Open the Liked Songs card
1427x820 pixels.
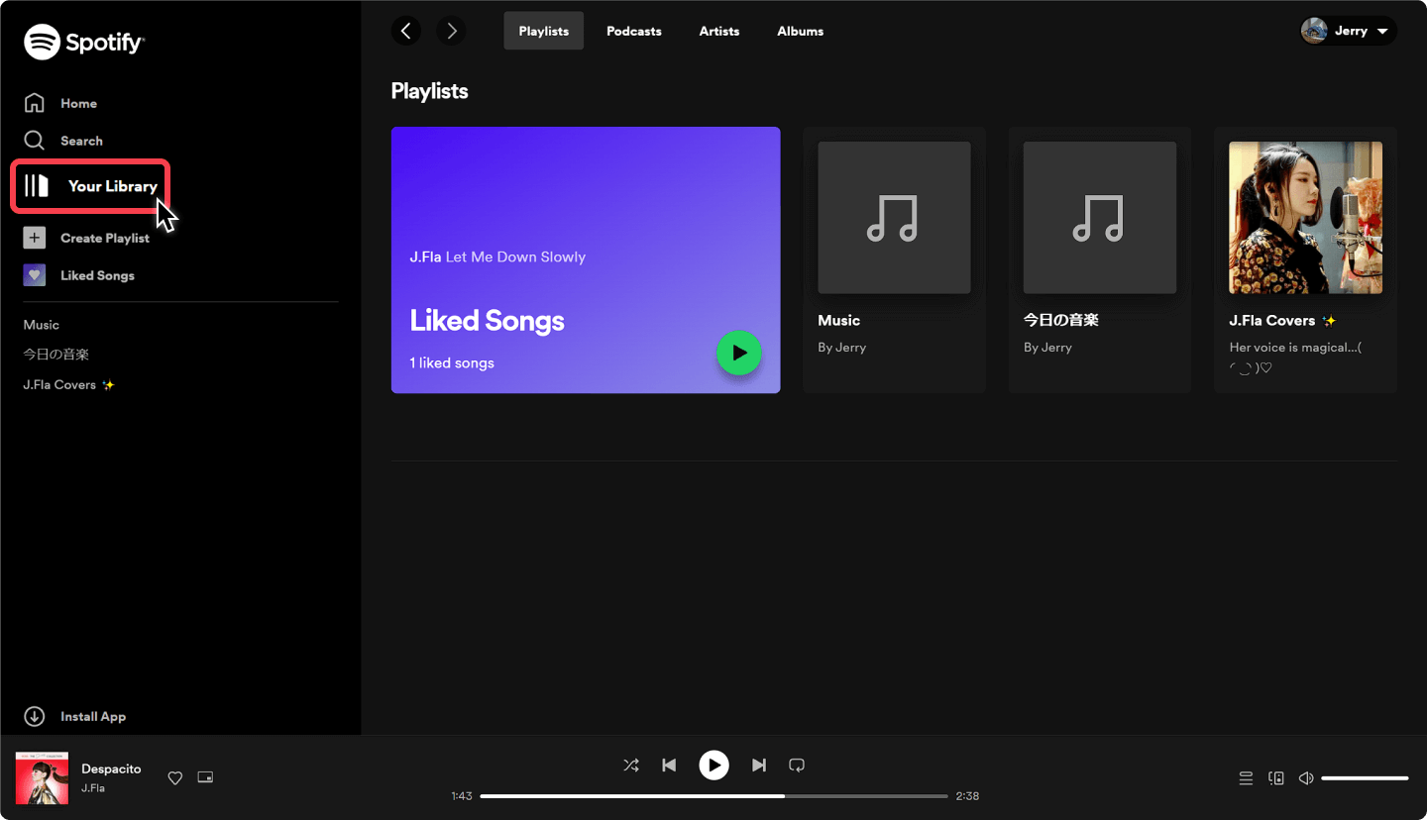[586, 259]
